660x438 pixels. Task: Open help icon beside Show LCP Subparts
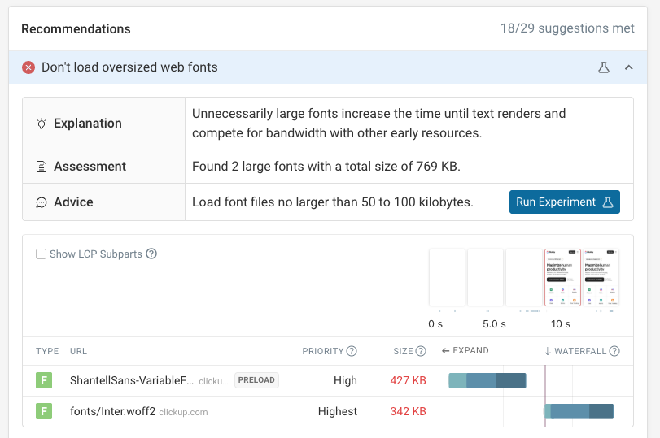(x=151, y=254)
